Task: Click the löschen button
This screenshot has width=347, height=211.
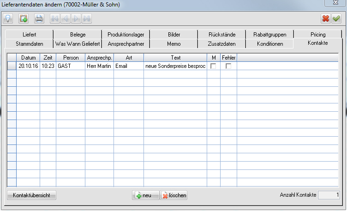Action: (x=174, y=195)
